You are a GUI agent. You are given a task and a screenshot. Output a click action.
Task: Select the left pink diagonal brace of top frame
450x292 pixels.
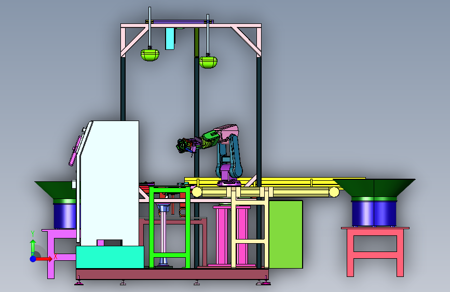134,42
